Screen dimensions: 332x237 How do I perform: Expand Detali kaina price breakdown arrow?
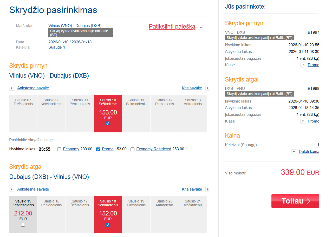(294, 152)
